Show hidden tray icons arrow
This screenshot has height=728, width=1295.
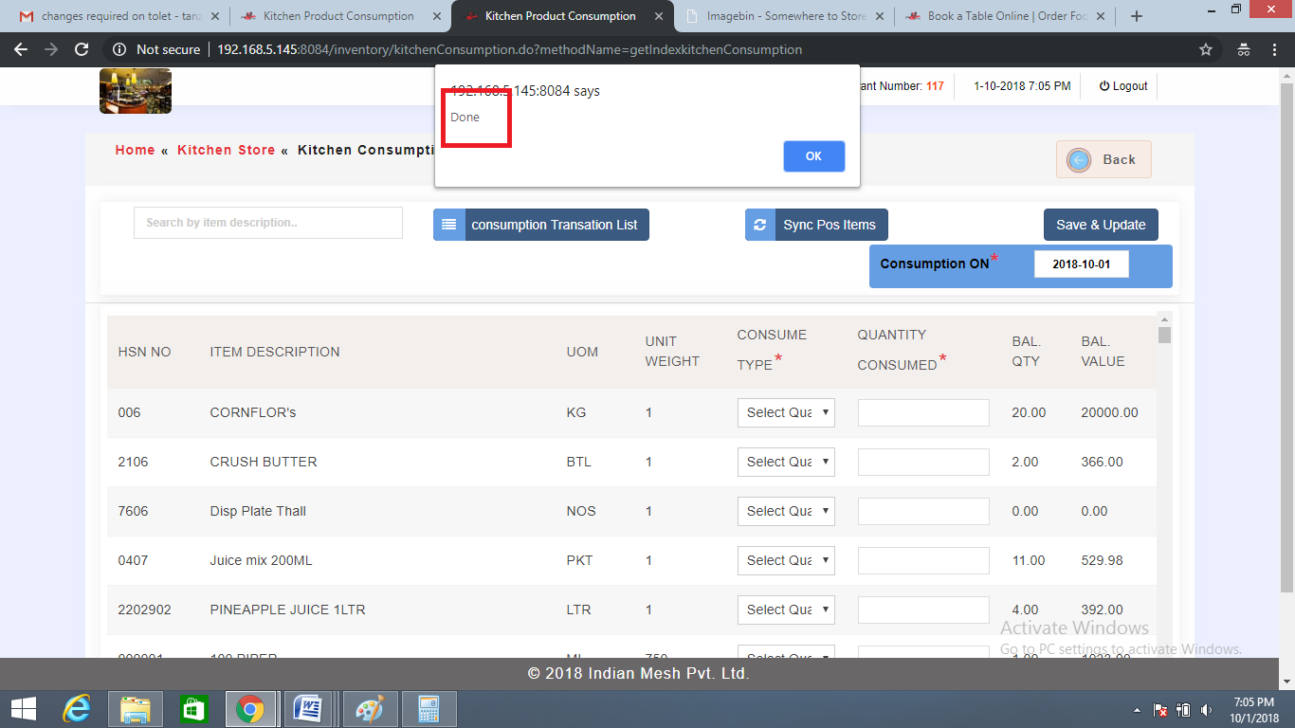(1138, 709)
